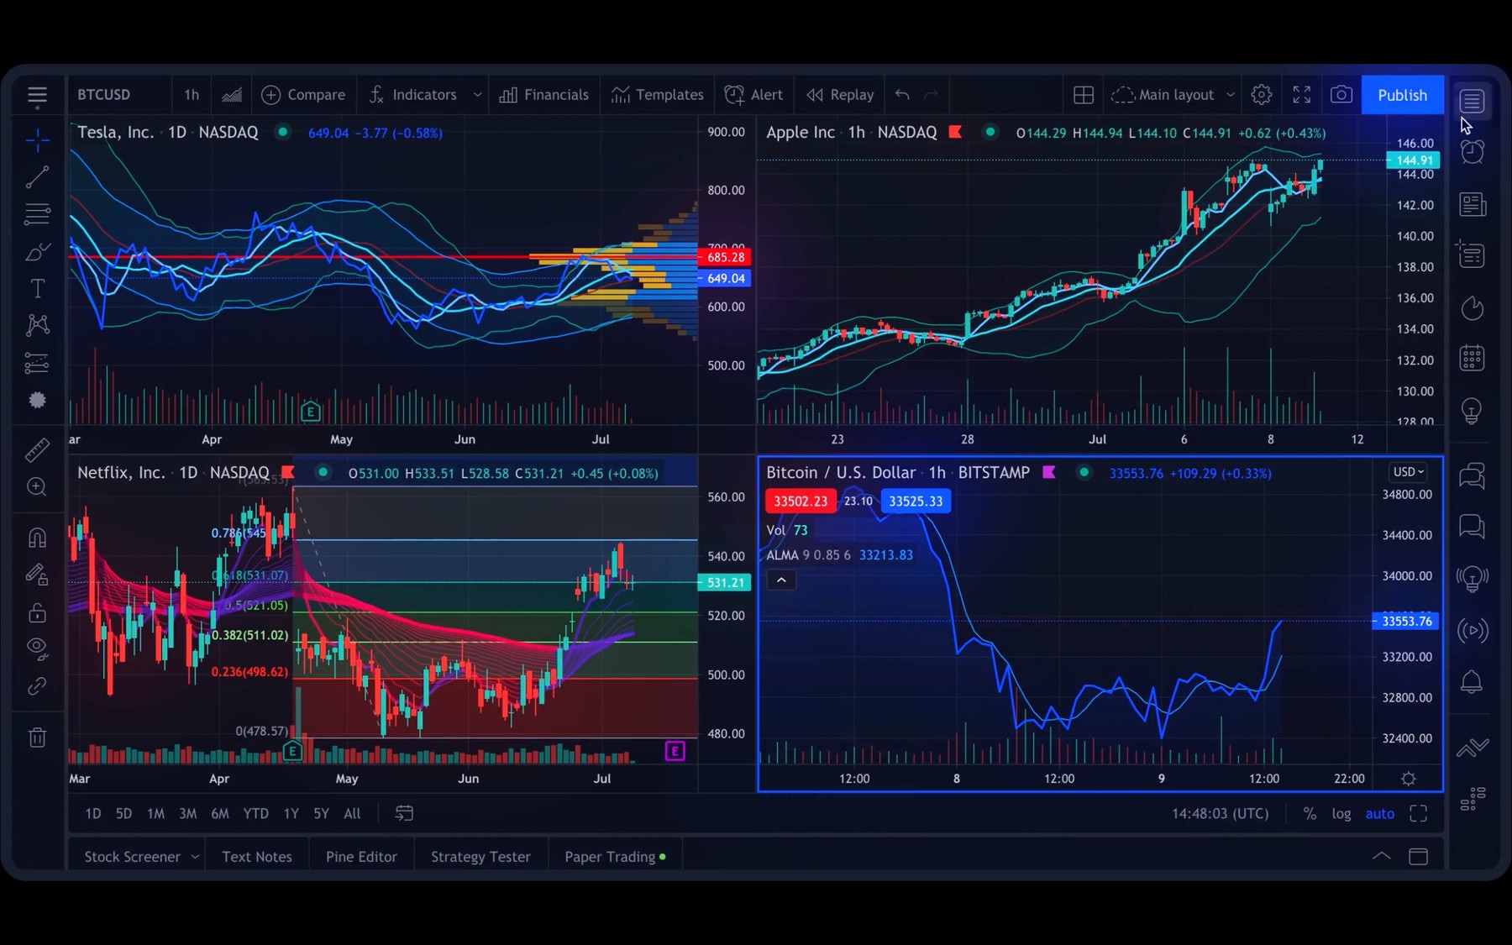This screenshot has height=945, width=1512.
Task: Open the select layout grid icon
Action: point(1084,95)
